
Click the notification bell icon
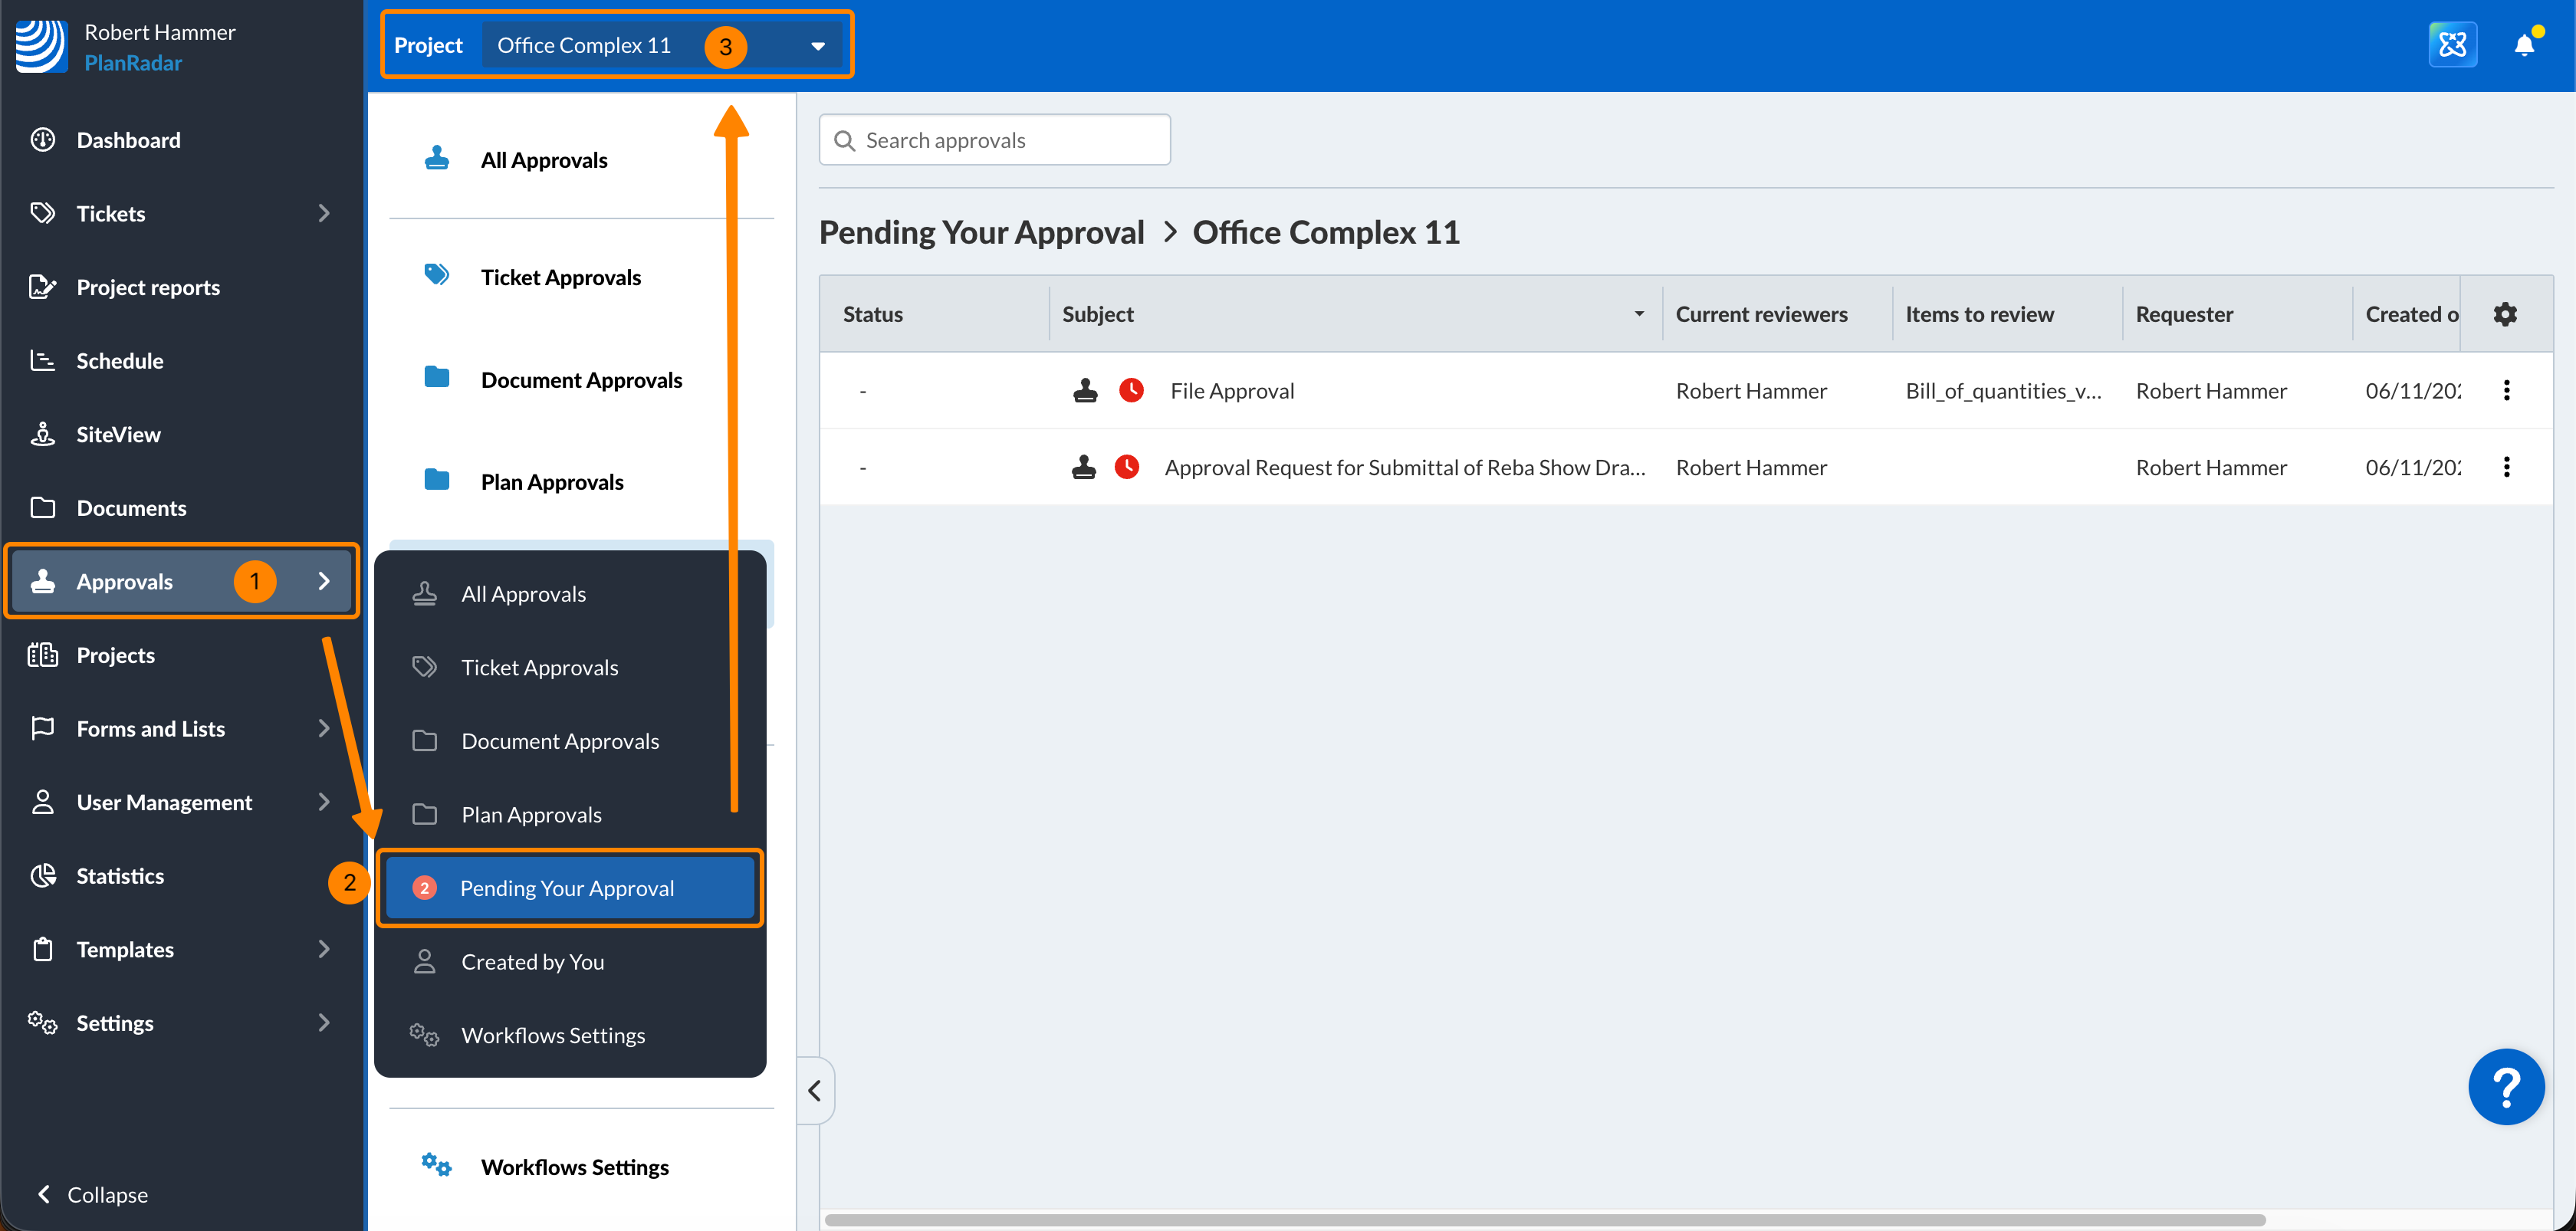pos(2523,45)
